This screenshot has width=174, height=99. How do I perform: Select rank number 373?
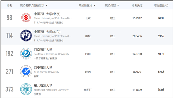click(10, 89)
